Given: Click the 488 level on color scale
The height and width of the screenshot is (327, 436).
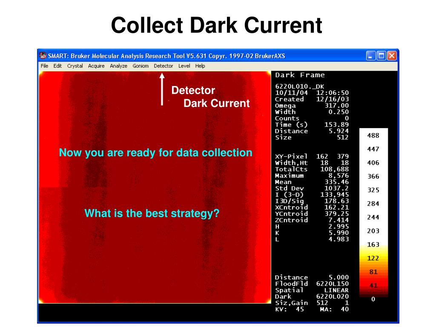Looking at the screenshot, I should pyautogui.click(x=373, y=135).
